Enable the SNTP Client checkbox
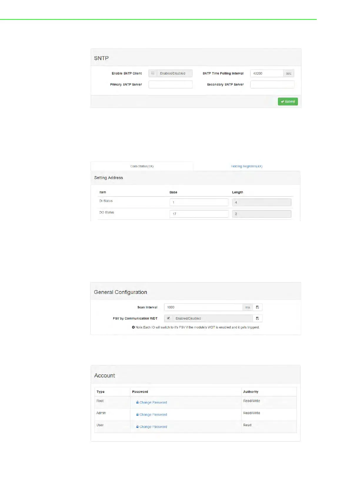The height and width of the screenshot is (496, 350). pyautogui.click(x=153, y=73)
